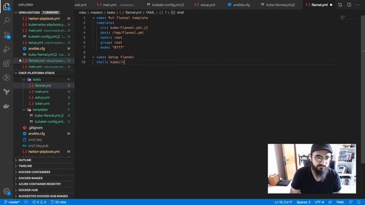365x205 pixels.
Task: Click UTF-8 encoding in status bar
Action: [x=319, y=202]
